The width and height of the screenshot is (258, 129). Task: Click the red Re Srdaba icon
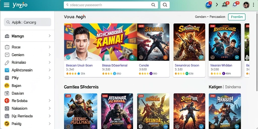pyautogui.click(x=7, y=101)
